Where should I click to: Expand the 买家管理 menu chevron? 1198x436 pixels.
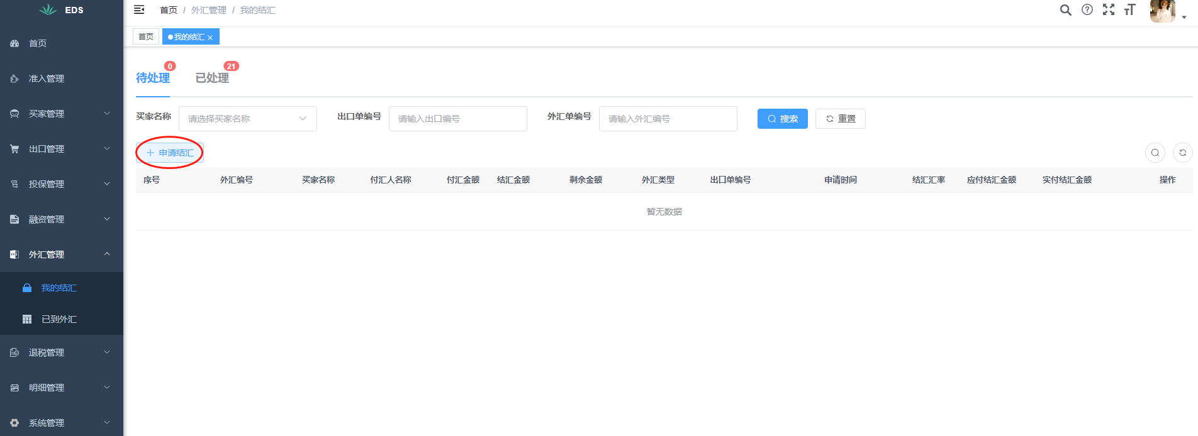[x=107, y=114]
